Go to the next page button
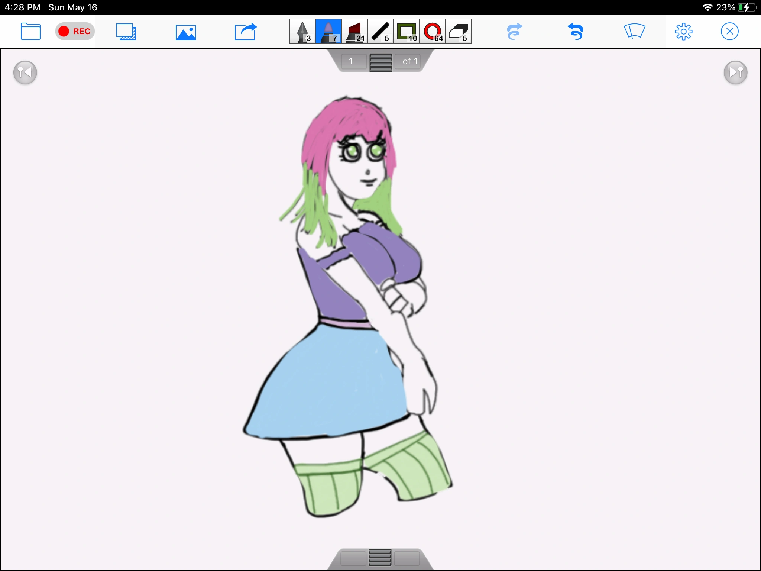Image resolution: width=761 pixels, height=571 pixels. [735, 72]
